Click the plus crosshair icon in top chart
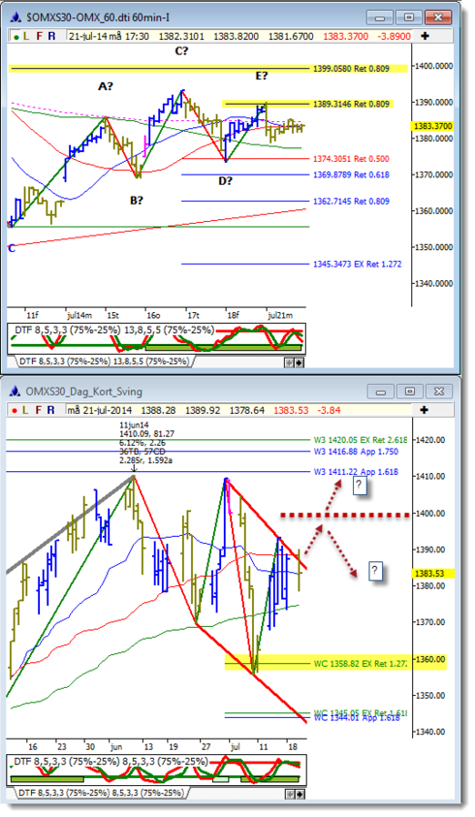The image size is (475, 817). (x=425, y=36)
